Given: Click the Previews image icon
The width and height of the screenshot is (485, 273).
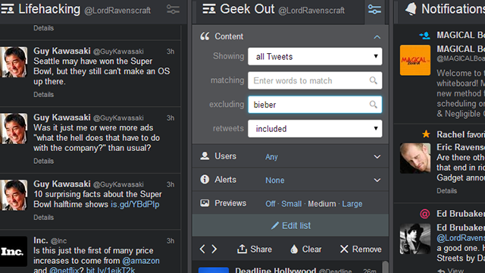Looking at the screenshot, I should coord(205,203).
